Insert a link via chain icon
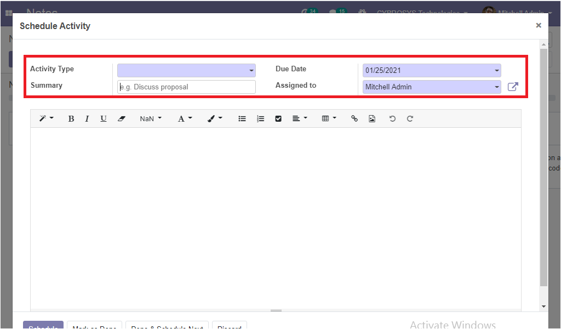Screen dimensions: 561x329 (354, 118)
